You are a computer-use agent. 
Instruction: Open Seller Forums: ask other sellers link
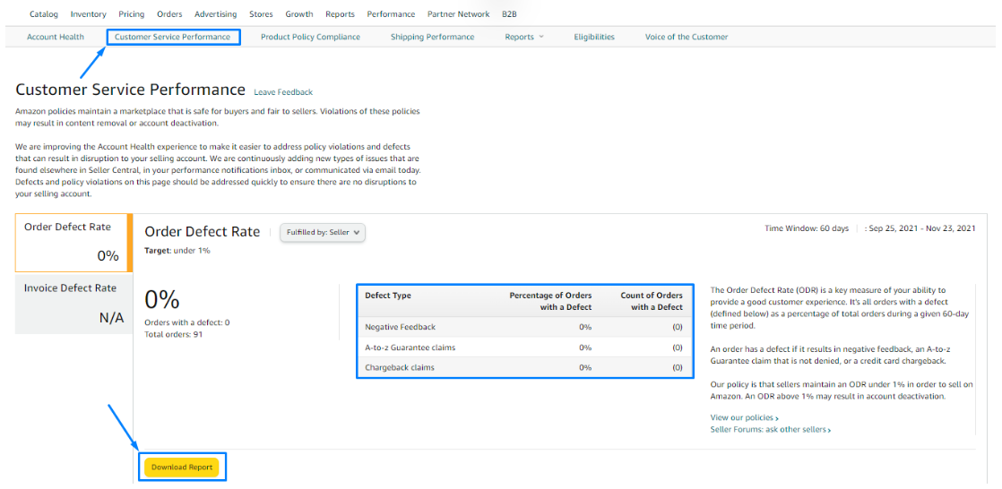[x=770, y=430]
